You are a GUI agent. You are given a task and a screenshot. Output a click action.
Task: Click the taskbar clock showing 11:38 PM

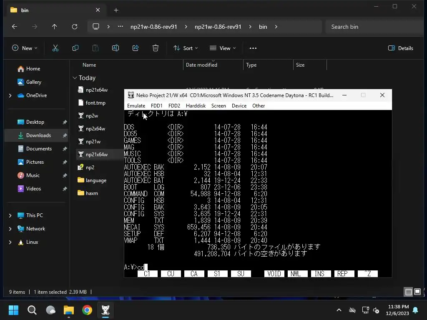click(x=397, y=310)
